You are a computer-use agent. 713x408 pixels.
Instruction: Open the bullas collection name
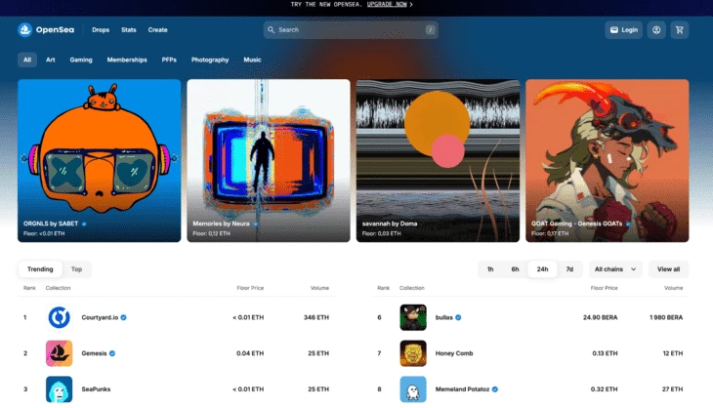[444, 317]
